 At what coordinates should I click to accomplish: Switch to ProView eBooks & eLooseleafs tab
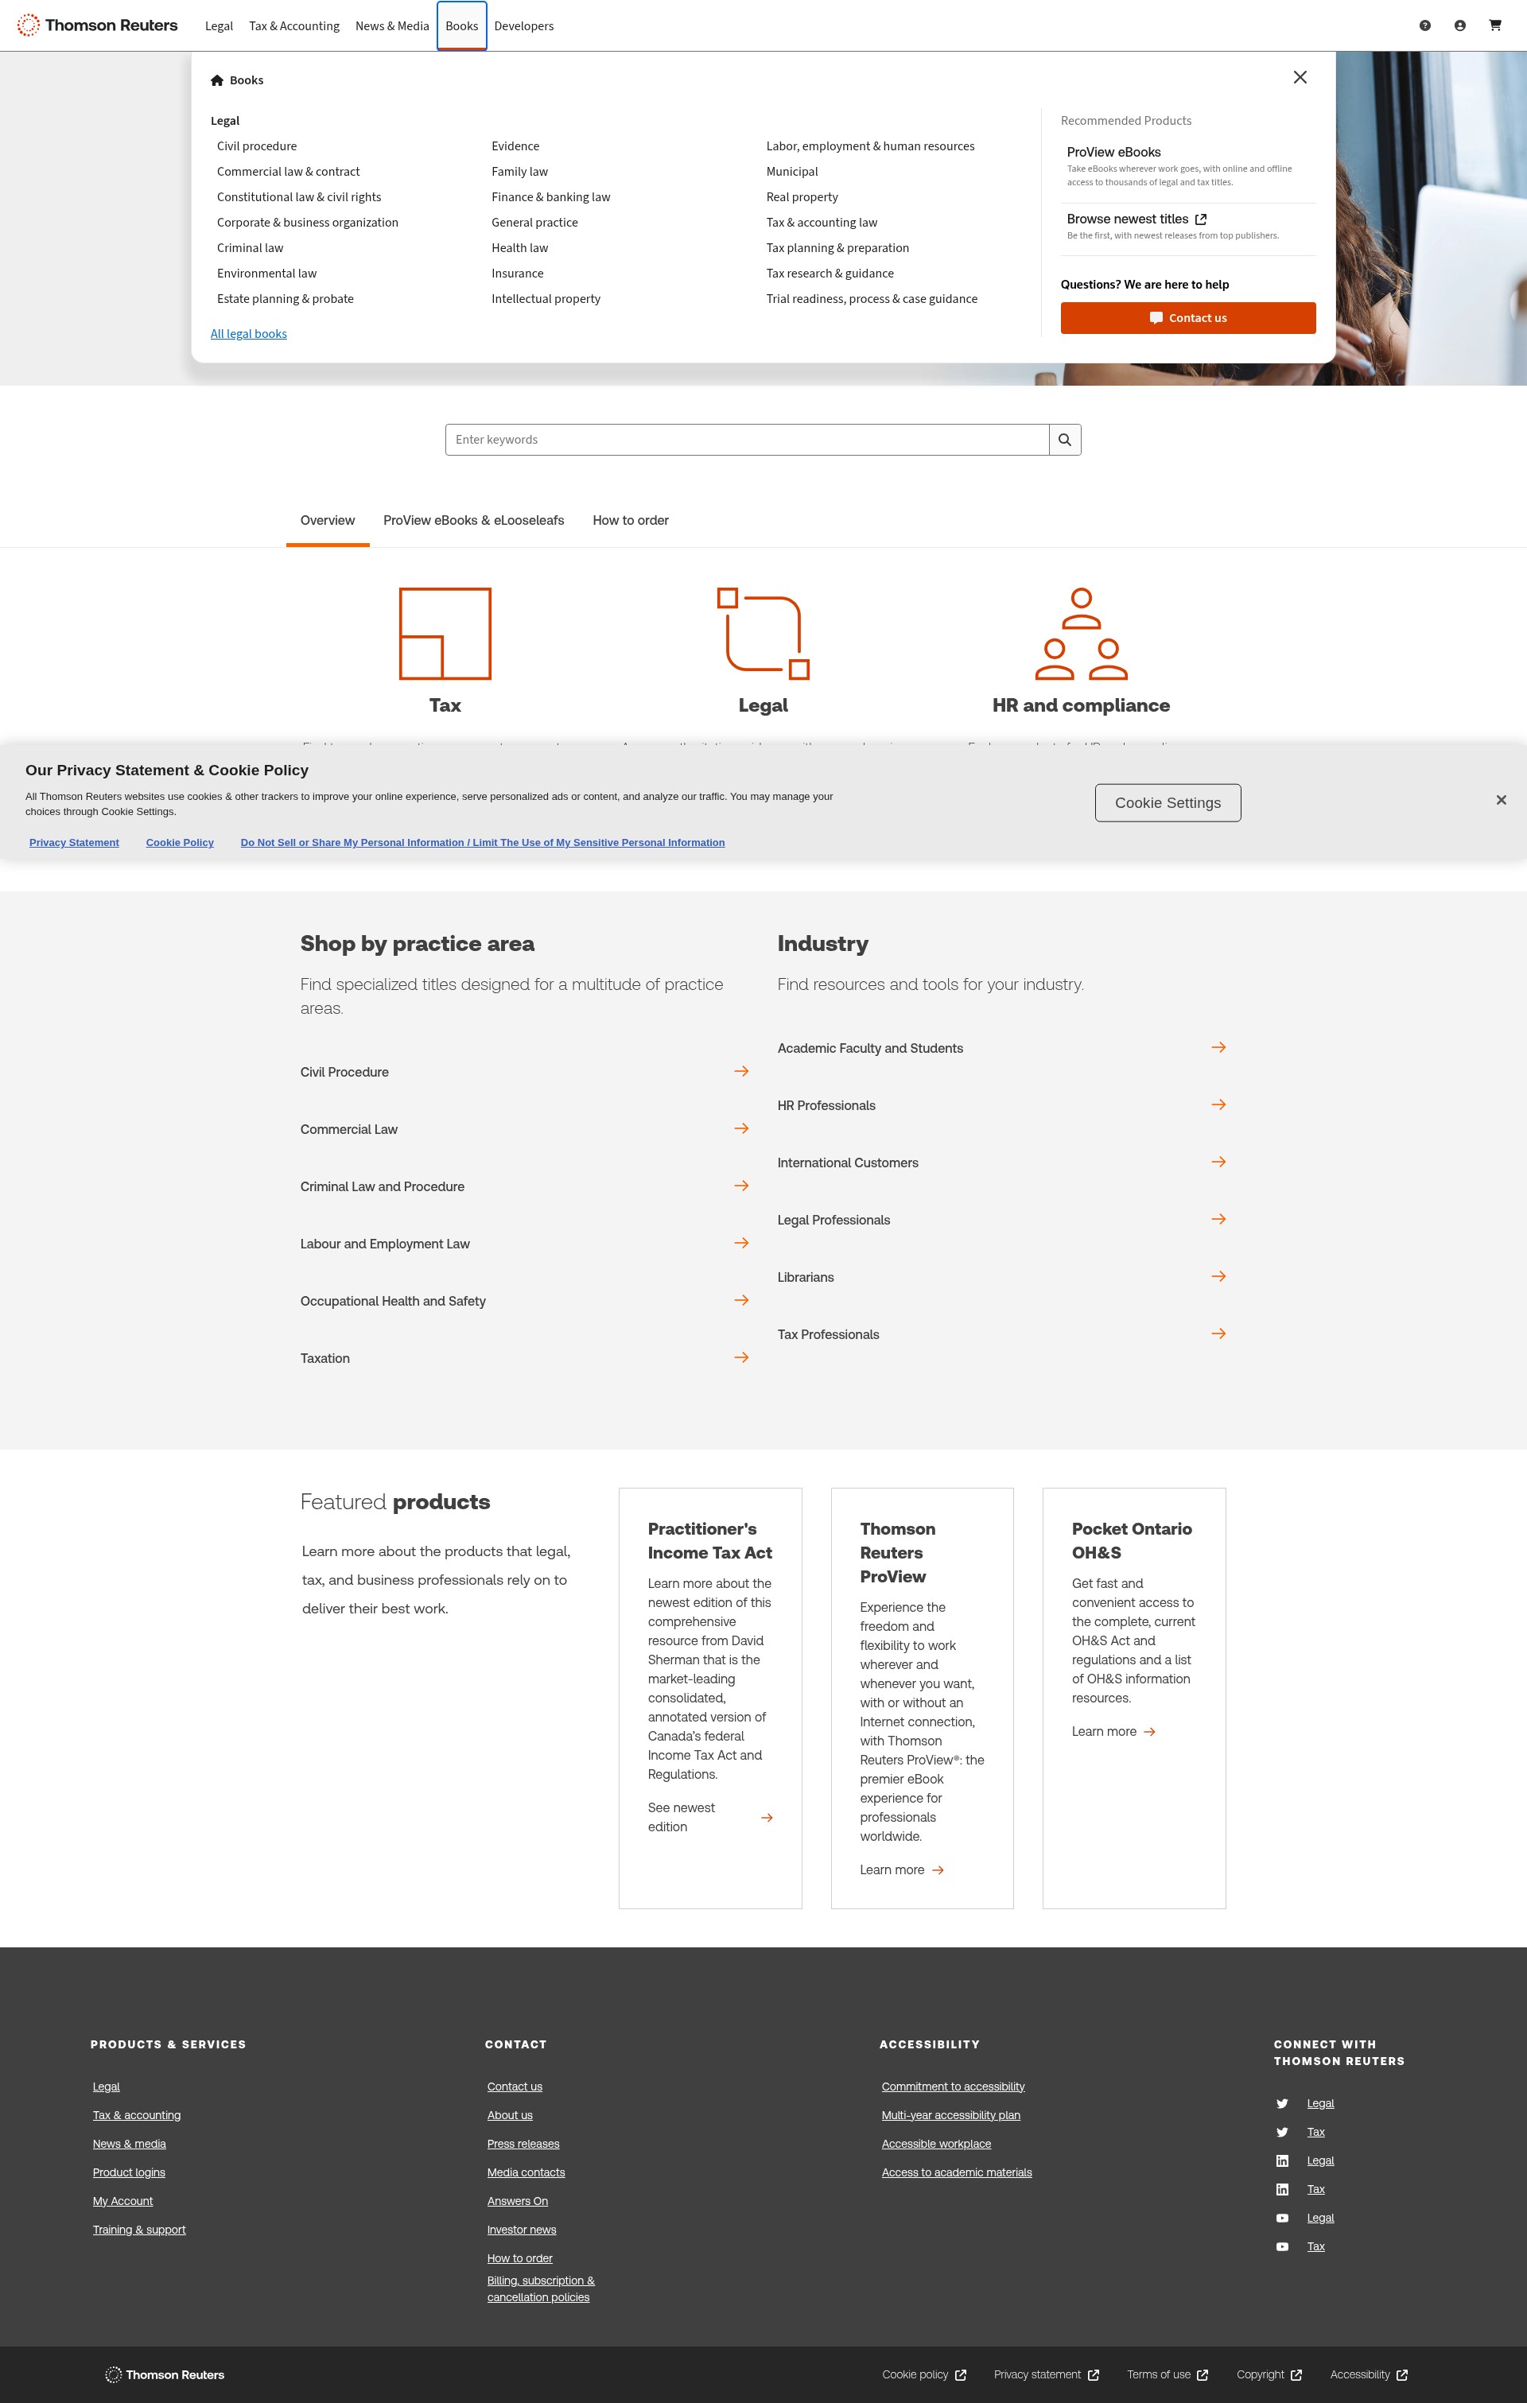(473, 521)
